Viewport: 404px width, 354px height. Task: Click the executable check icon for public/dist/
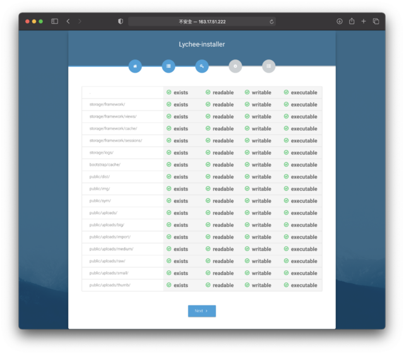[286, 176]
